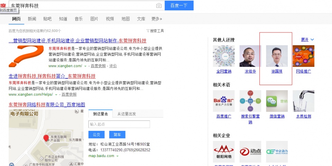332x166 pixels.
Task: Open 搜索工具 filter options
Action: click(x=155, y=31)
